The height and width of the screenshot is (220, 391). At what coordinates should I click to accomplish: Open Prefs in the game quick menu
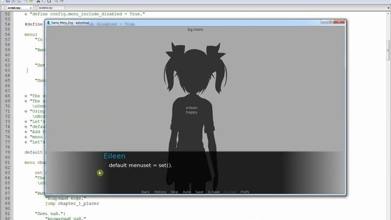[x=245, y=192]
